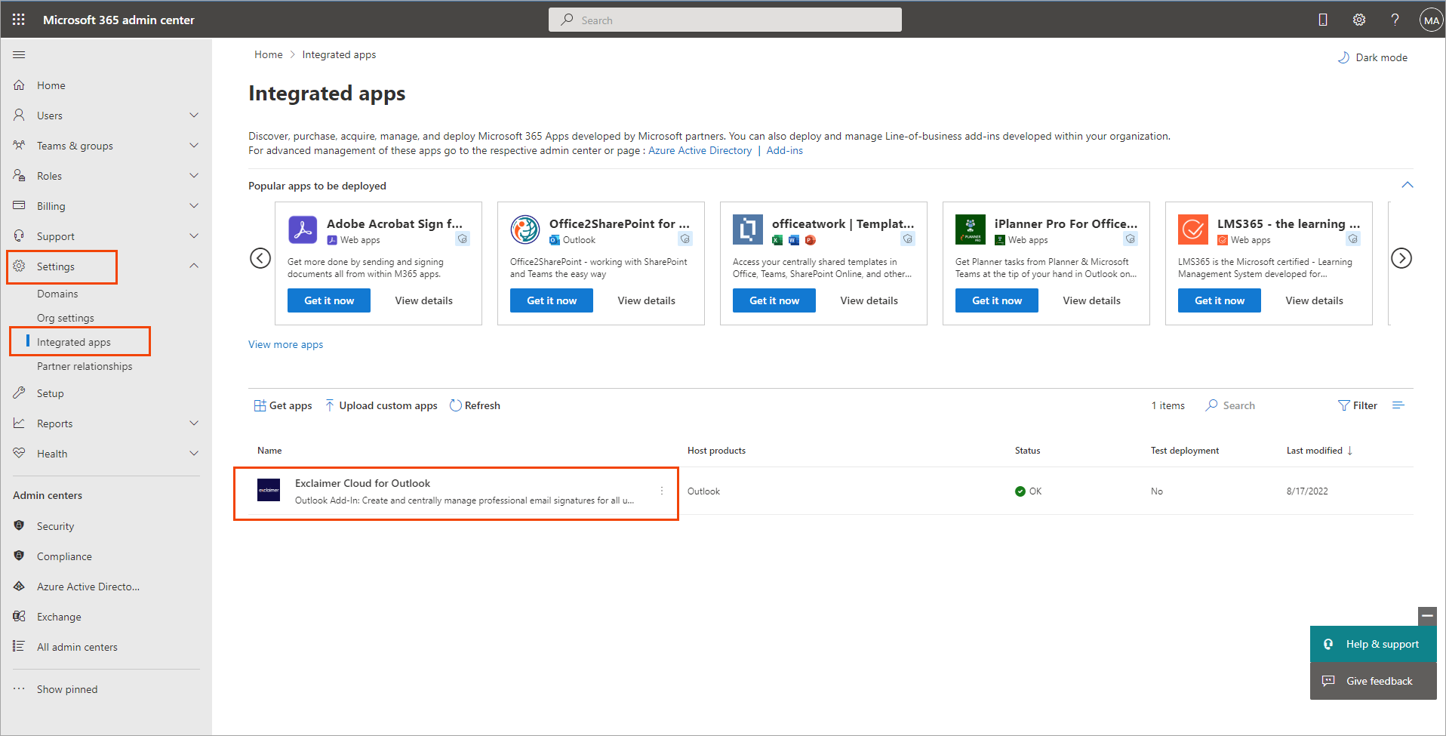Get Office2SharePoint for Outlook now
The height and width of the screenshot is (736, 1446).
552,300
